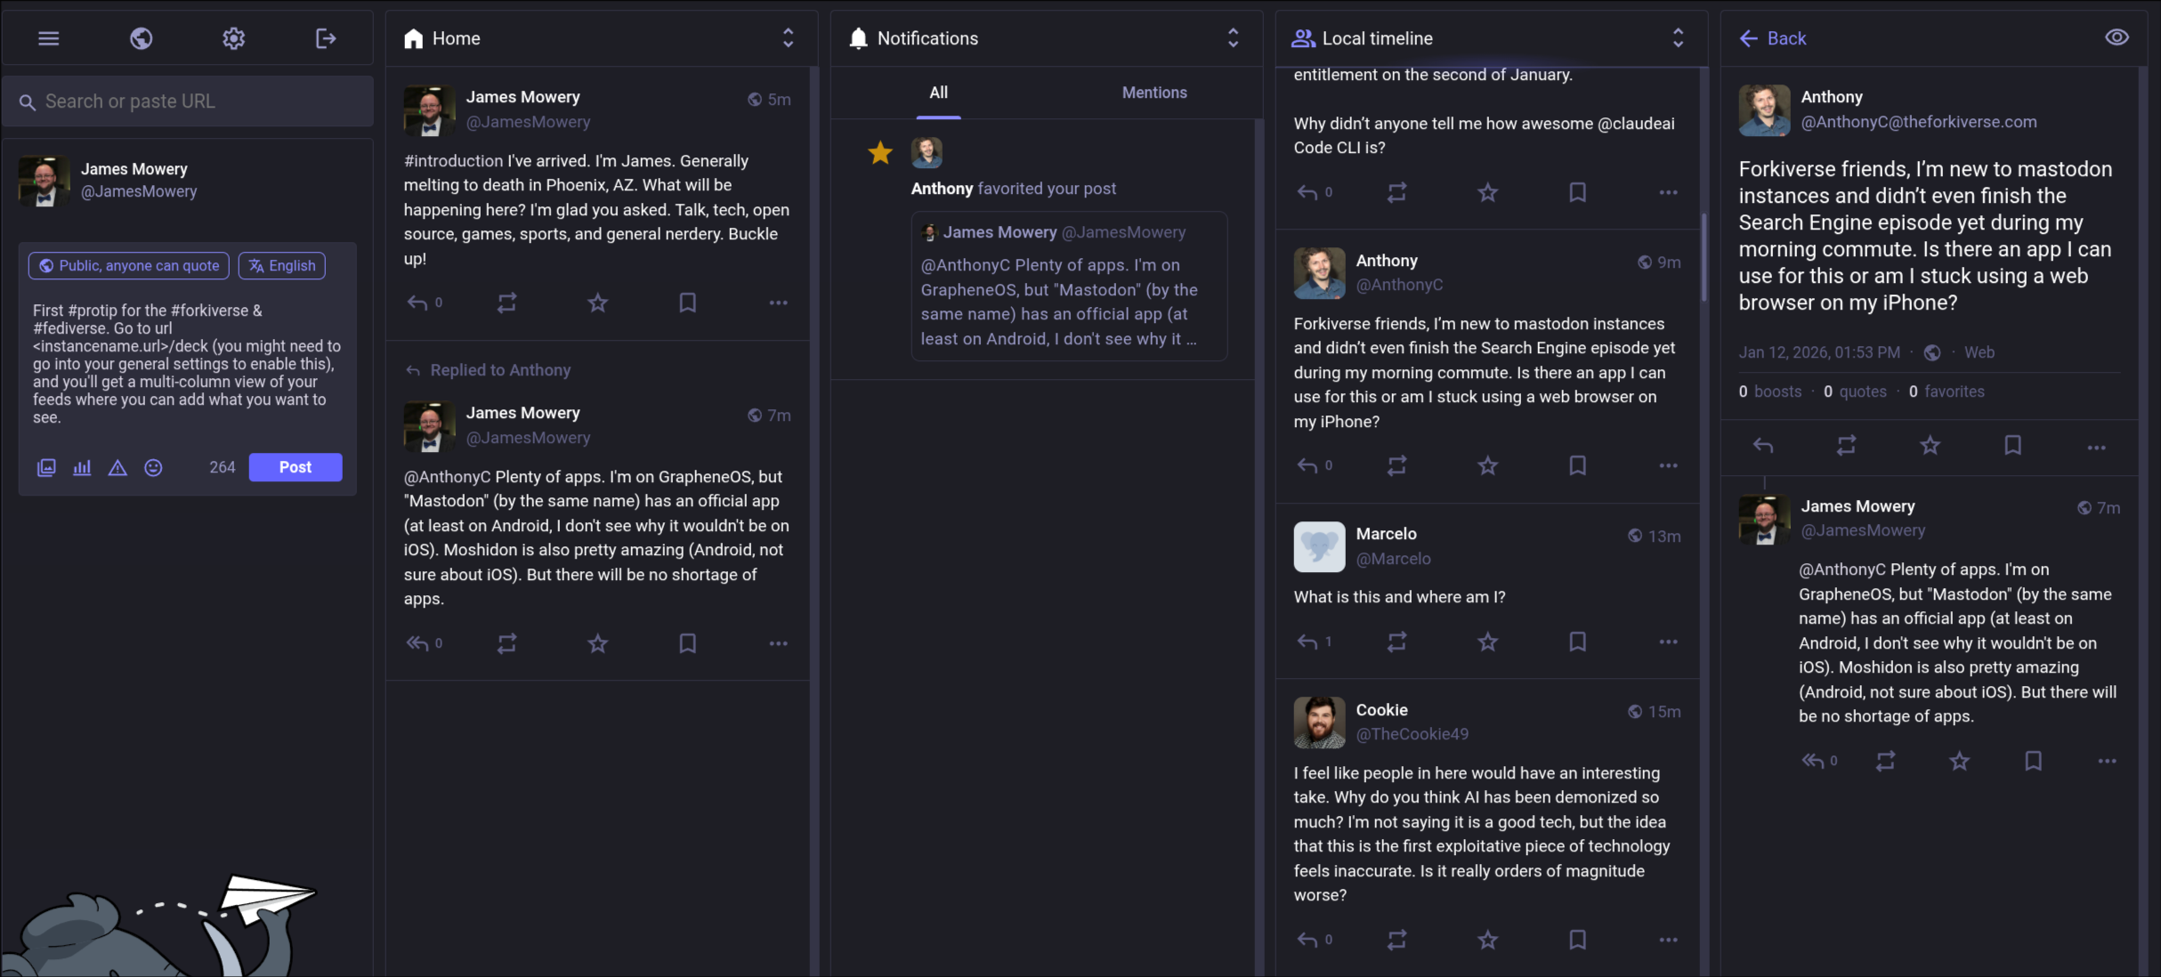Viewport: 2161px width, 977px height.
Task: Bookmark James Mowery's introduction post
Action: 687,303
